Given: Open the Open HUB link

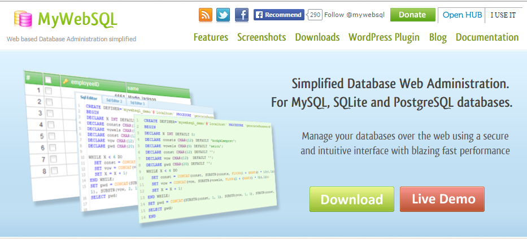Looking at the screenshot, I should [x=462, y=15].
